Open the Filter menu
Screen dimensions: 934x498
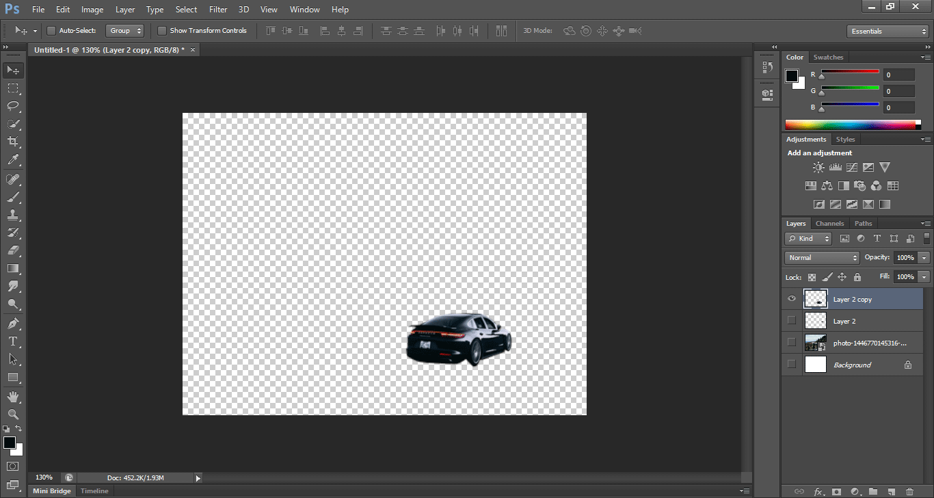pyautogui.click(x=218, y=10)
